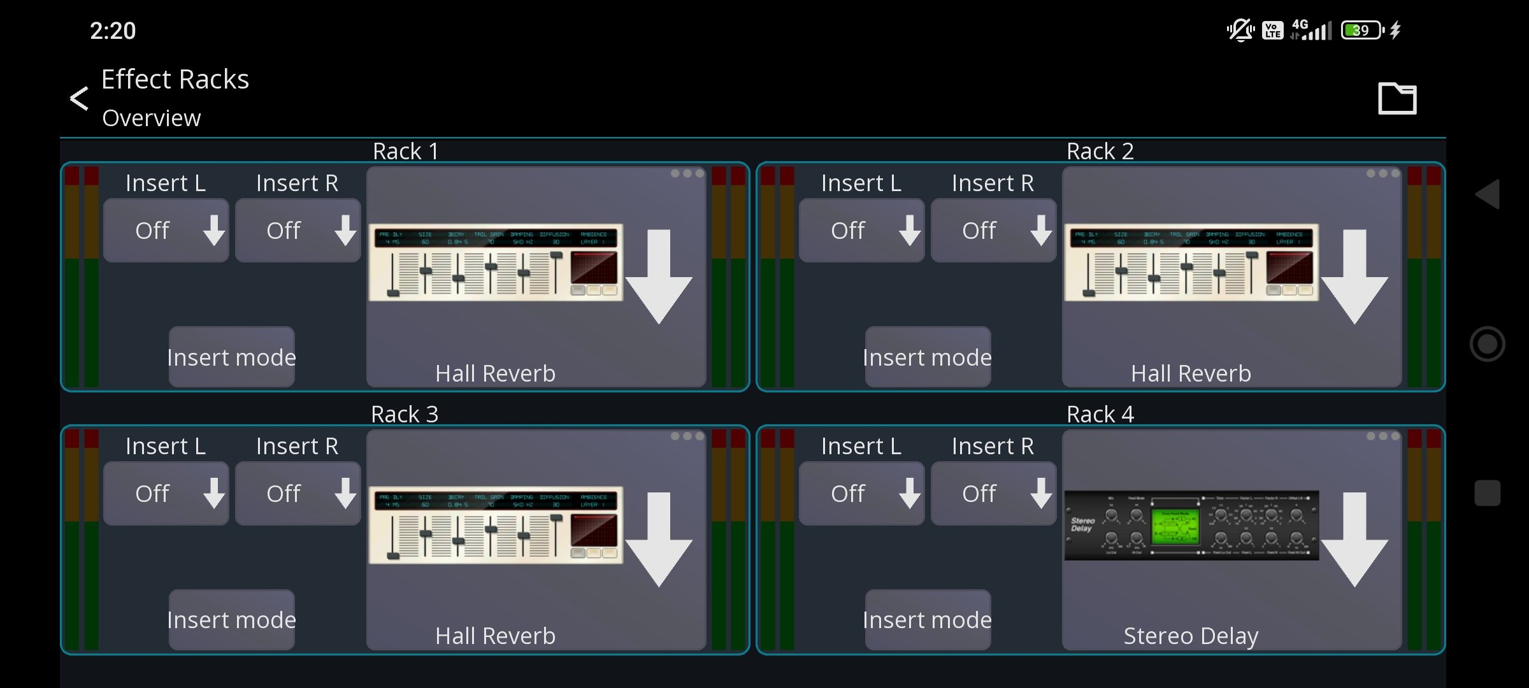The width and height of the screenshot is (1529, 688).
Task: Open Insert L dropdown in Rack 3
Action: point(166,493)
